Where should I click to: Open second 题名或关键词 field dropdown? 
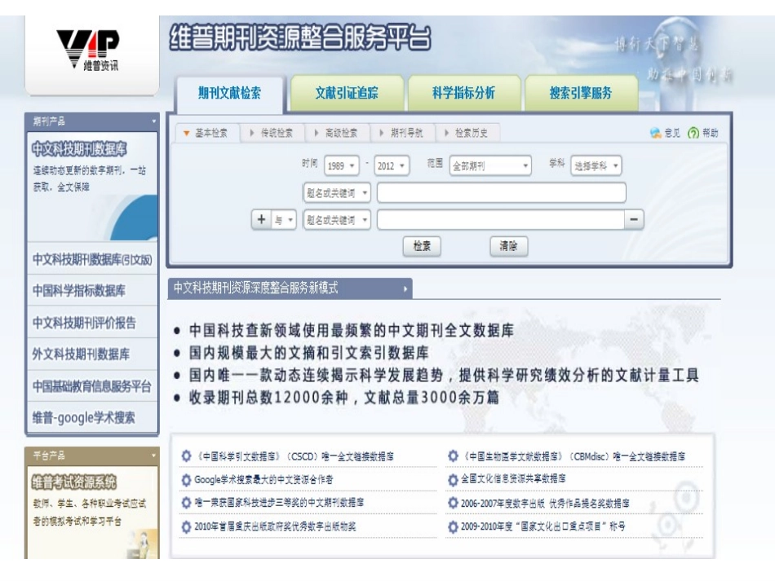coord(337,220)
